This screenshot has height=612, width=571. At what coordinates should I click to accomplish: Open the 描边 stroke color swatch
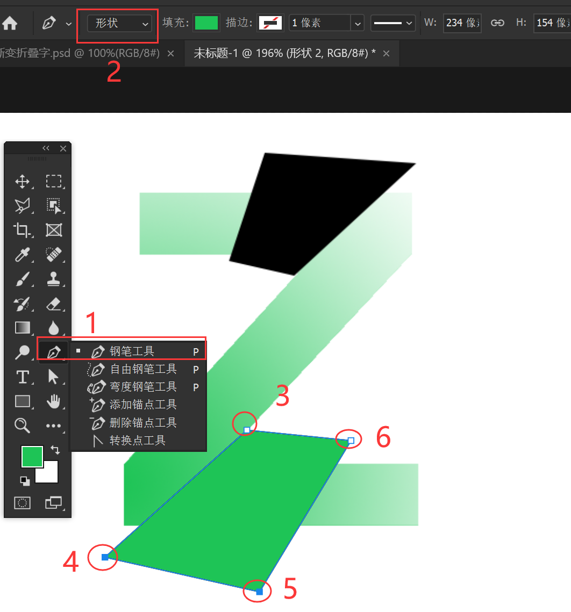click(x=270, y=23)
